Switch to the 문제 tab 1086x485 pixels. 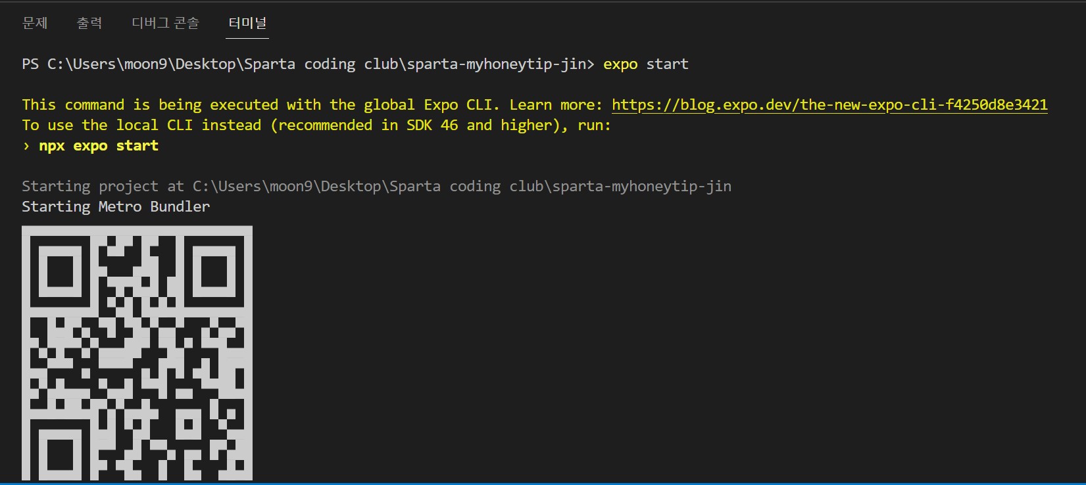tap(35, 23)
